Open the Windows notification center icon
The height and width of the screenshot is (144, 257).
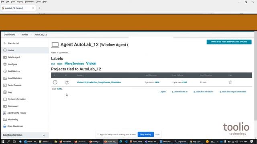point(252,142)
